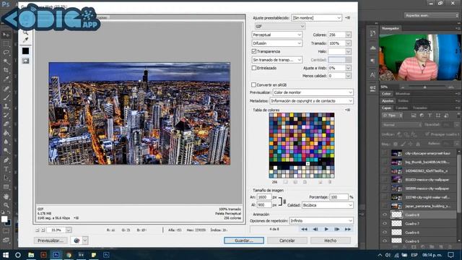Select the Paint Bucket tool
462x260 pixels.
tap(6, 133)
